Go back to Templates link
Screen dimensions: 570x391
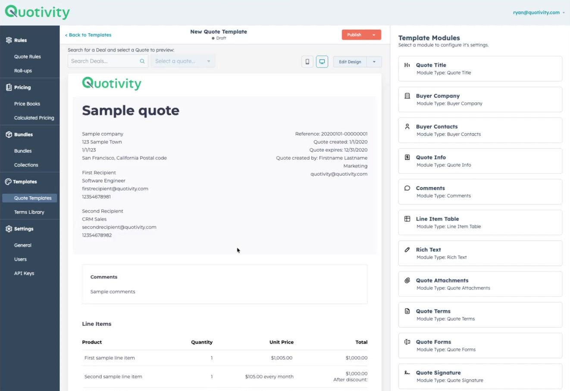[x=88, y=35]
